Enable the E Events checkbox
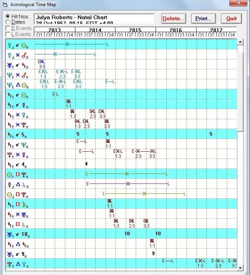The height and width of the screenshot is (275, 250). point(8,28)
